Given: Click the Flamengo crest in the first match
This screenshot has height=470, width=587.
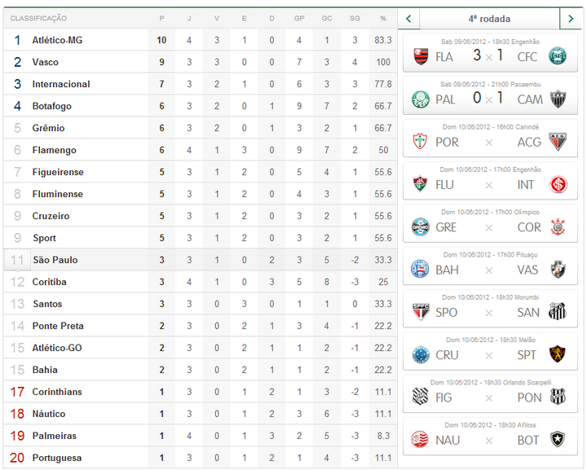Looking at the screenshot, I should pos(421,56).
